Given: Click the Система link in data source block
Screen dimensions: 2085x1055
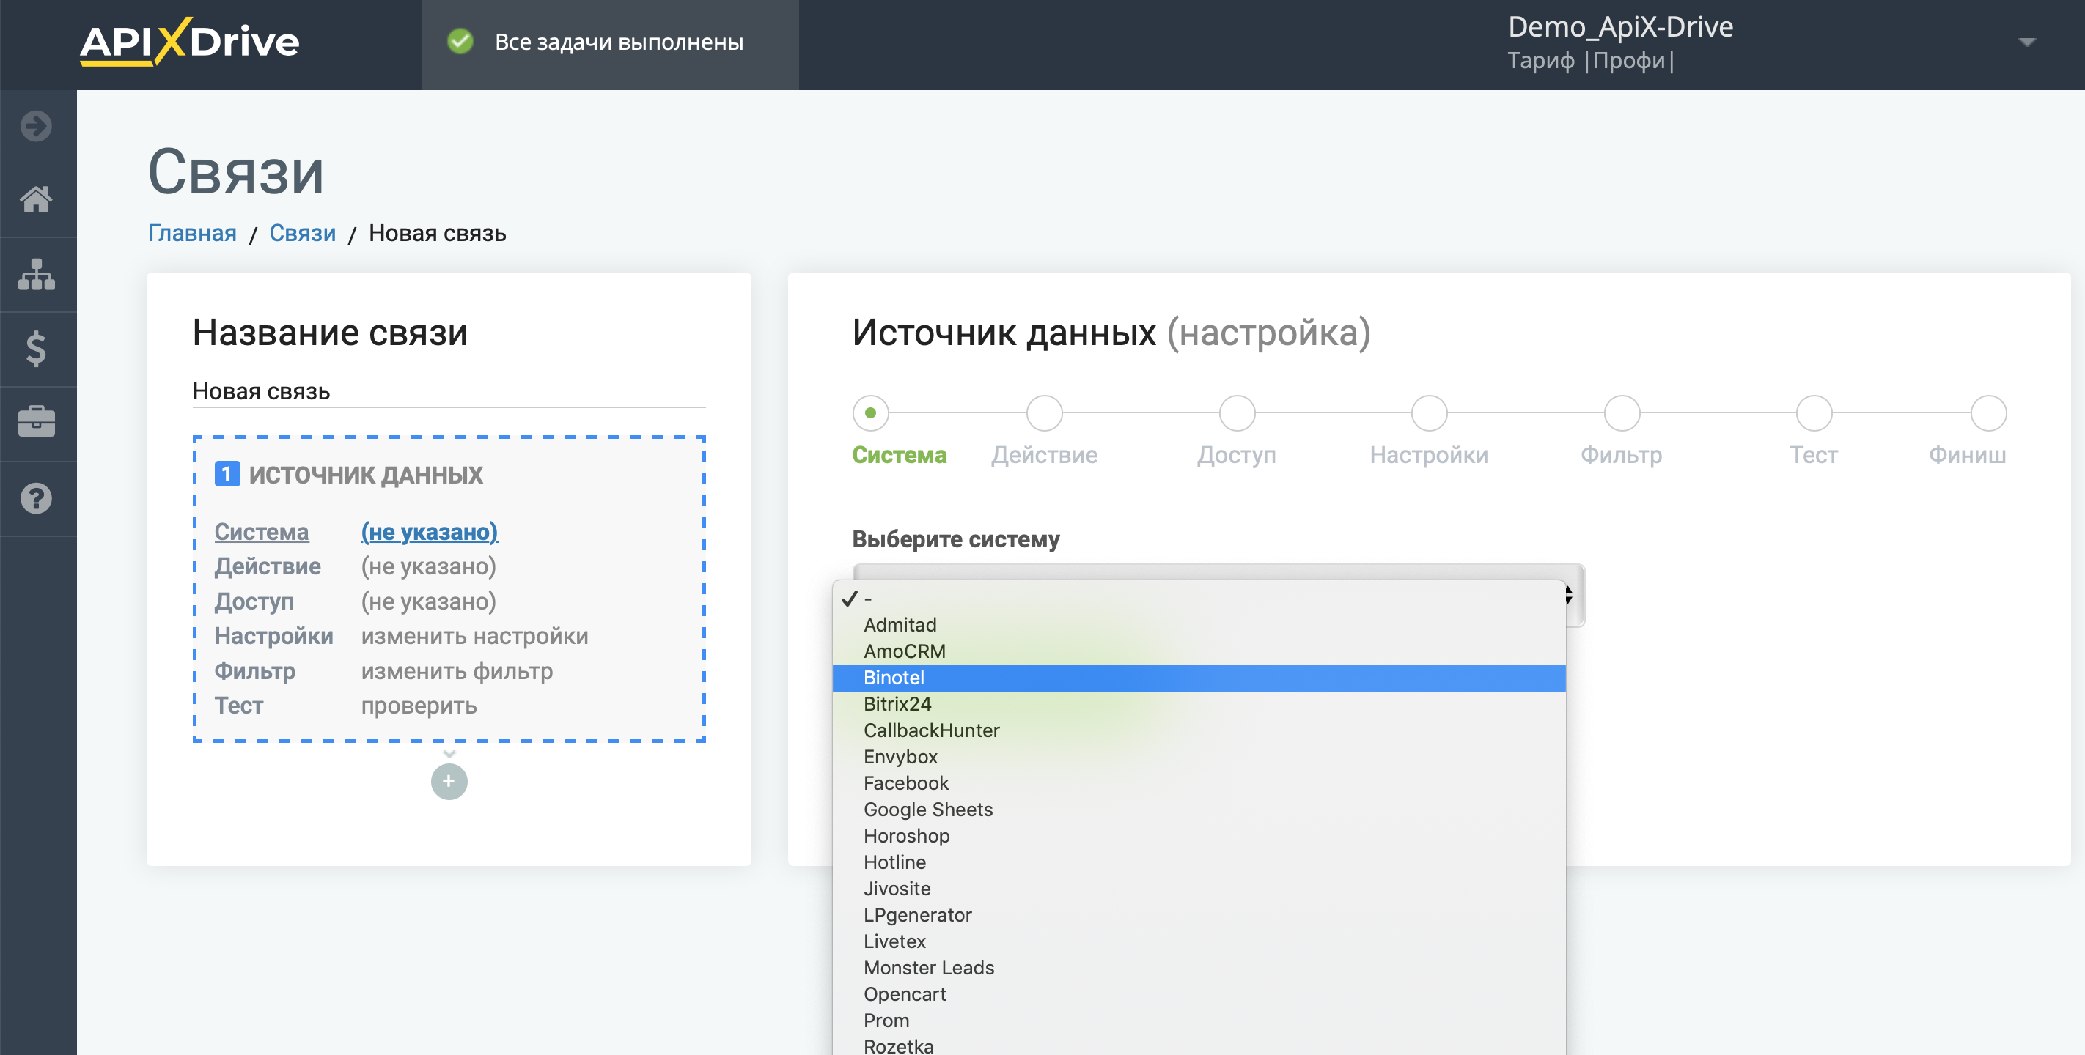Looking at the screenshot, I should point(262,532).
